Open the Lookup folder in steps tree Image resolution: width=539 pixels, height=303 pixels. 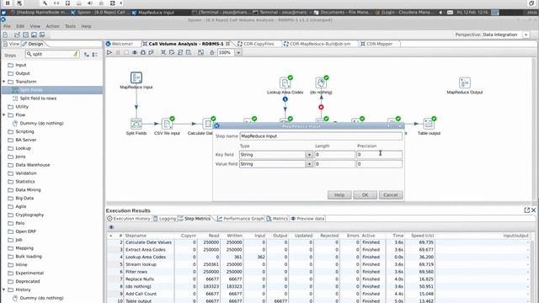point(23,148)
